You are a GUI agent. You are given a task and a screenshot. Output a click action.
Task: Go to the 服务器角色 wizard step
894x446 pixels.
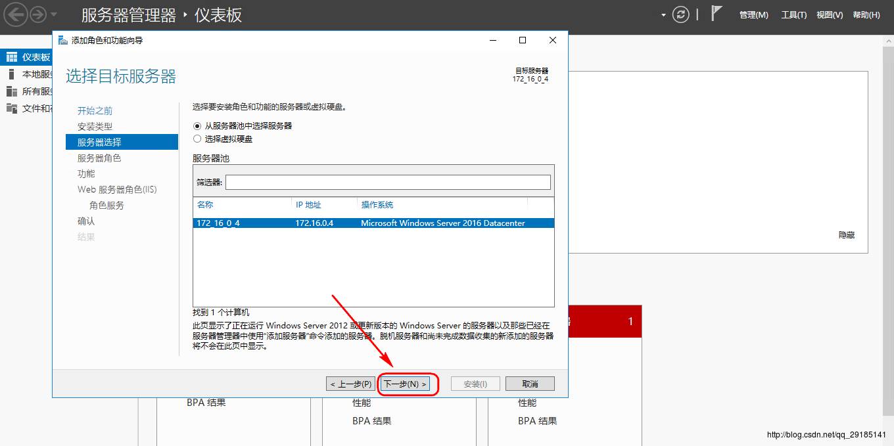[x=99, y=158]
